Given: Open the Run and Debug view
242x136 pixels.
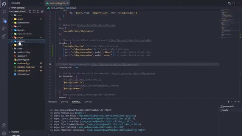Looking at the screenshot, I should point(4,28).
